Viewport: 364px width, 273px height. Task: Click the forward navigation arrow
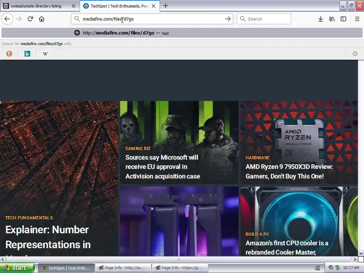(19, 19)
